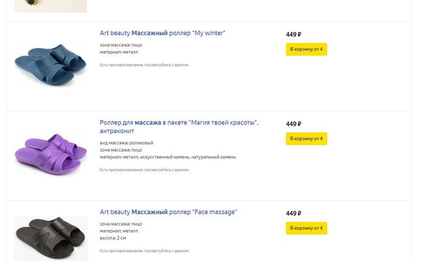Click "зона массажа: лицо" under "My winter" roller
Viewport: 425px width, 261px height.
[x=121, y=45]
